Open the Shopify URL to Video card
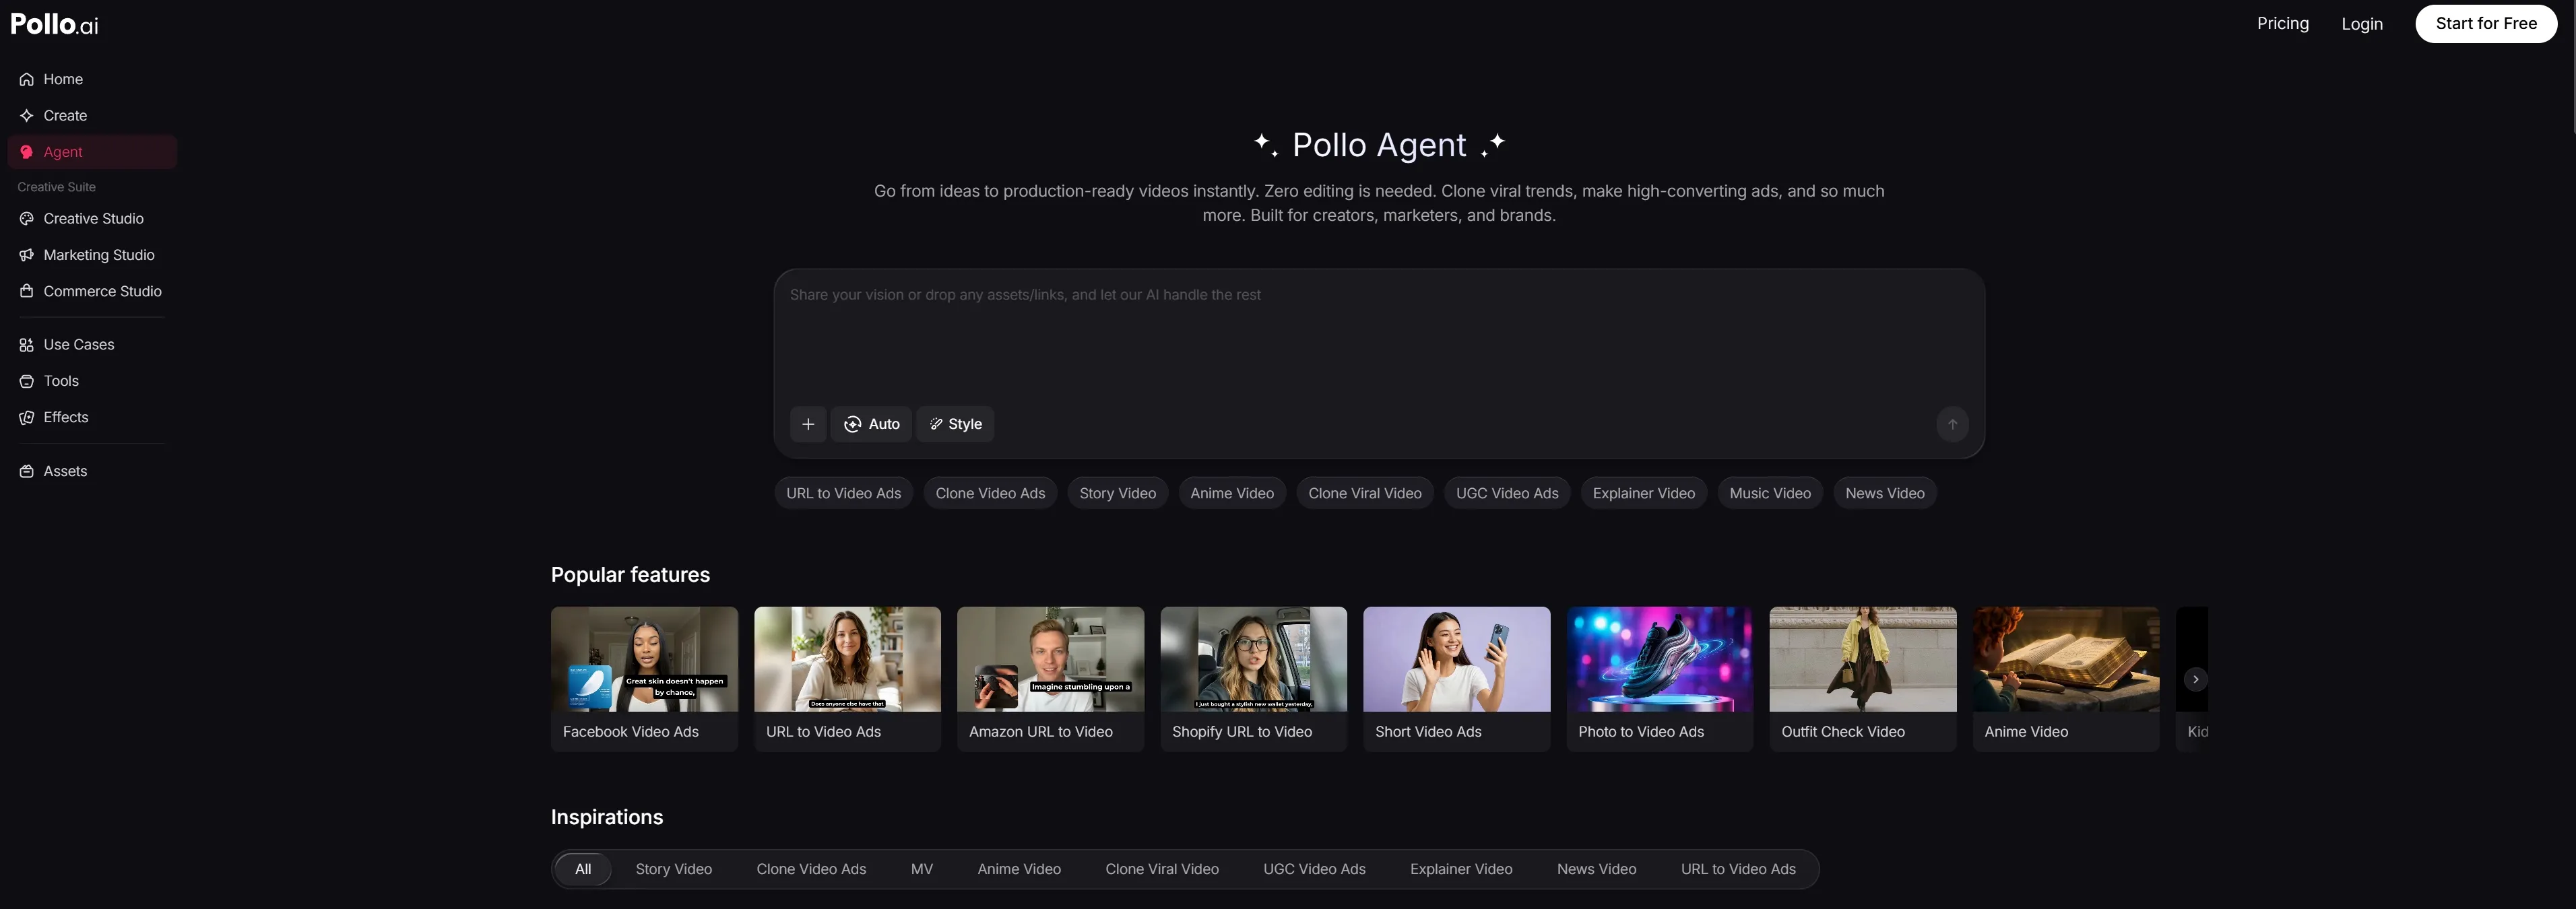Viewport: 2576px width, 909px height. (1253, 679)
